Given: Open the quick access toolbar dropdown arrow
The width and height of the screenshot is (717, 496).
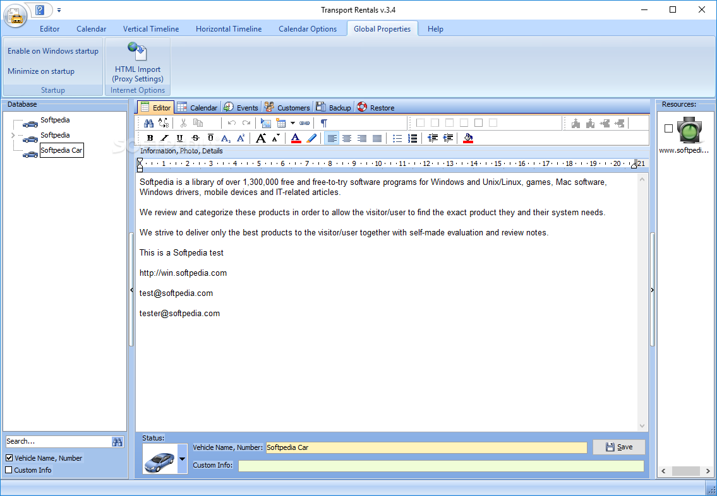Looking at the screenshot, I should click(59, 10).
